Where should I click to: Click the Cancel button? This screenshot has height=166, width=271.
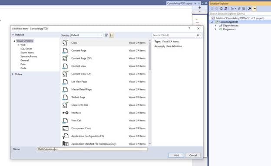(193, 155)
